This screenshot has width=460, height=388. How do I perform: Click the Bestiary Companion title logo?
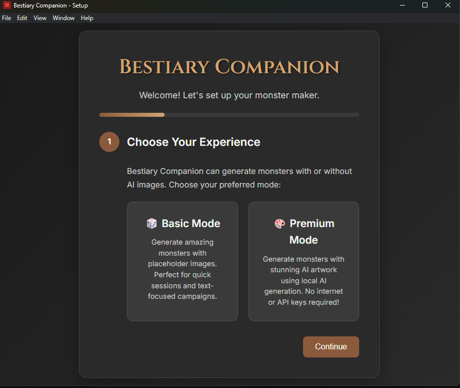229,67
